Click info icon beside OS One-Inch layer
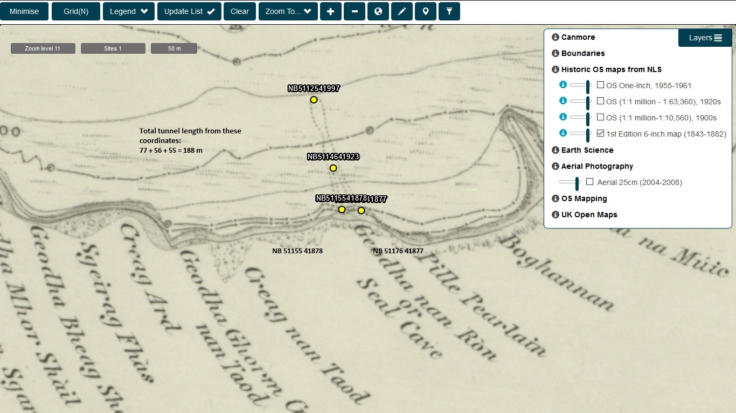 click(x=563, y=85)
